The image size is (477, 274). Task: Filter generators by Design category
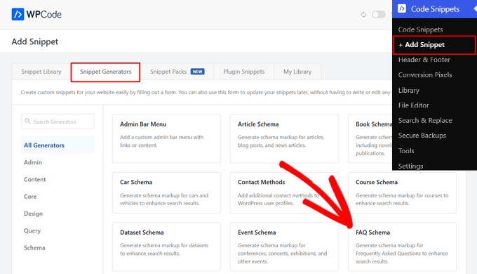tap(33, 214)
